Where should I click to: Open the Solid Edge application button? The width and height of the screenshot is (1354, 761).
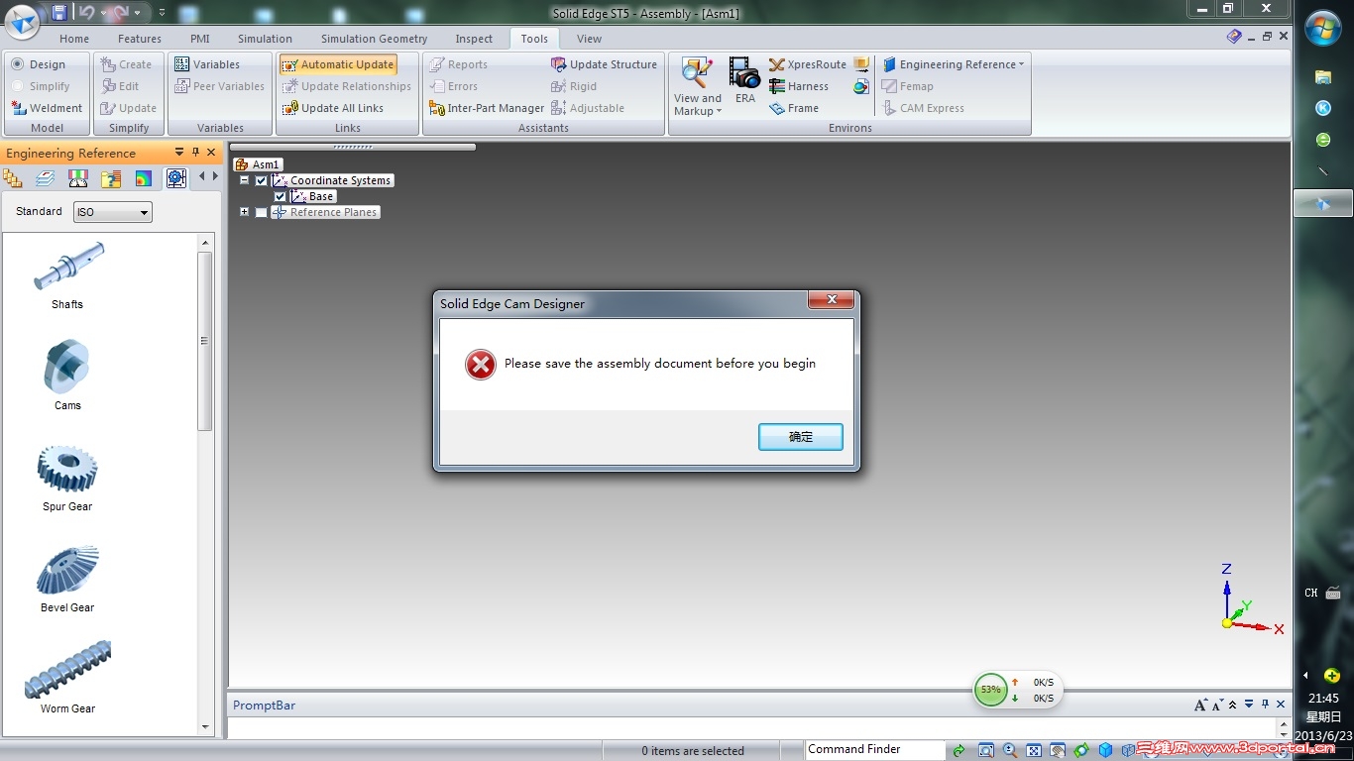click(22, 21)
